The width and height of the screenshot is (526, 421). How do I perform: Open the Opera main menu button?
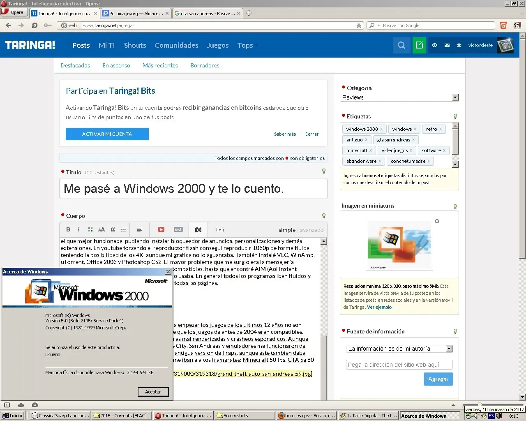pyautogui.click(x=14, y=12)
